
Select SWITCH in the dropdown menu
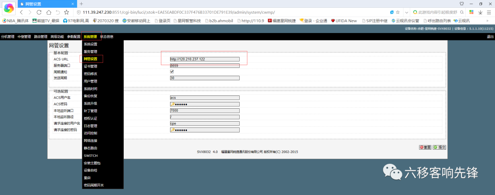pyautogui.click(x=91, y=156)
